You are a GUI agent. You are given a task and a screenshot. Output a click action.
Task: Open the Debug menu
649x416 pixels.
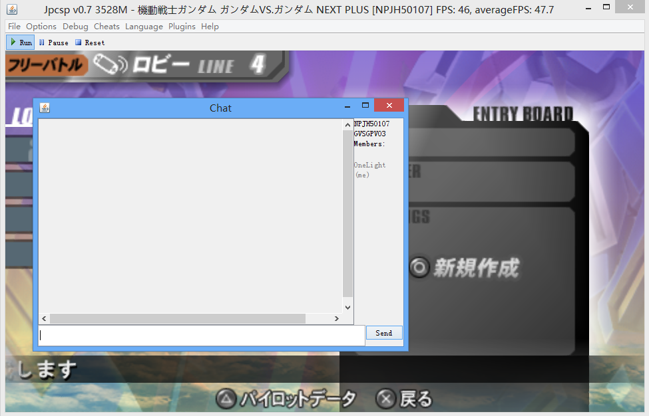click(x=75, y=27)
